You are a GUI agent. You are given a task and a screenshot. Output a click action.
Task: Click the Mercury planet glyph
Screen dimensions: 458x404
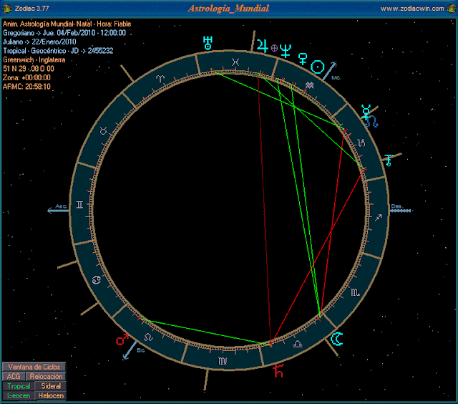(x=366, y=111)
